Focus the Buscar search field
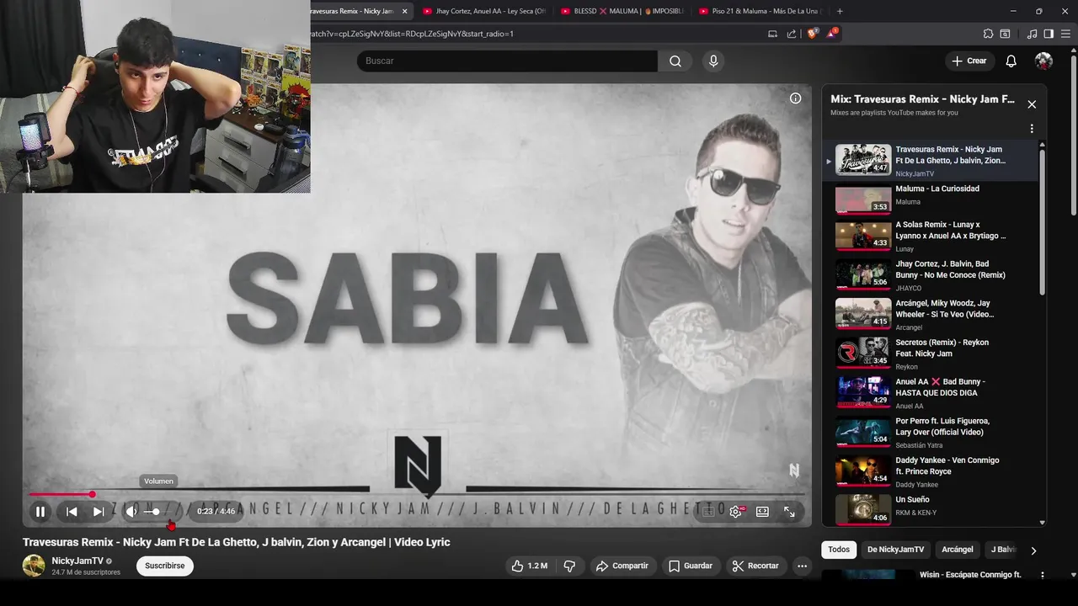The image size is (1078, 606). [x=507, y=61]
